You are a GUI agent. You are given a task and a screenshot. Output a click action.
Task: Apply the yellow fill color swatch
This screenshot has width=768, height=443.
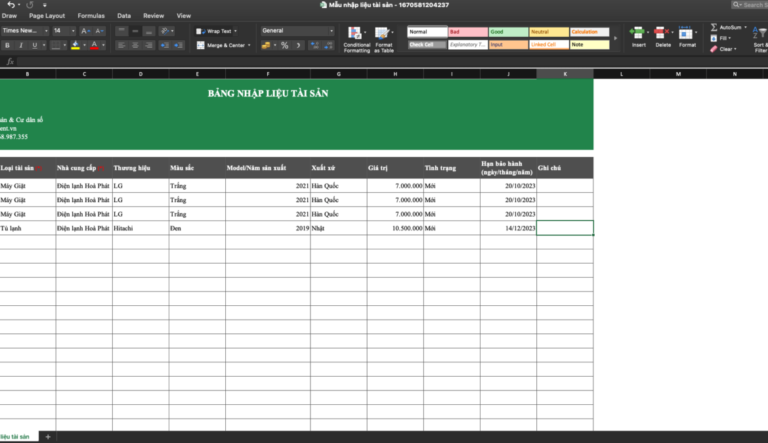point(75,45)
